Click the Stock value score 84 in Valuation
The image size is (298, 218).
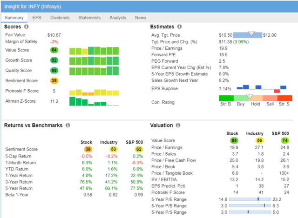(234, 140)
